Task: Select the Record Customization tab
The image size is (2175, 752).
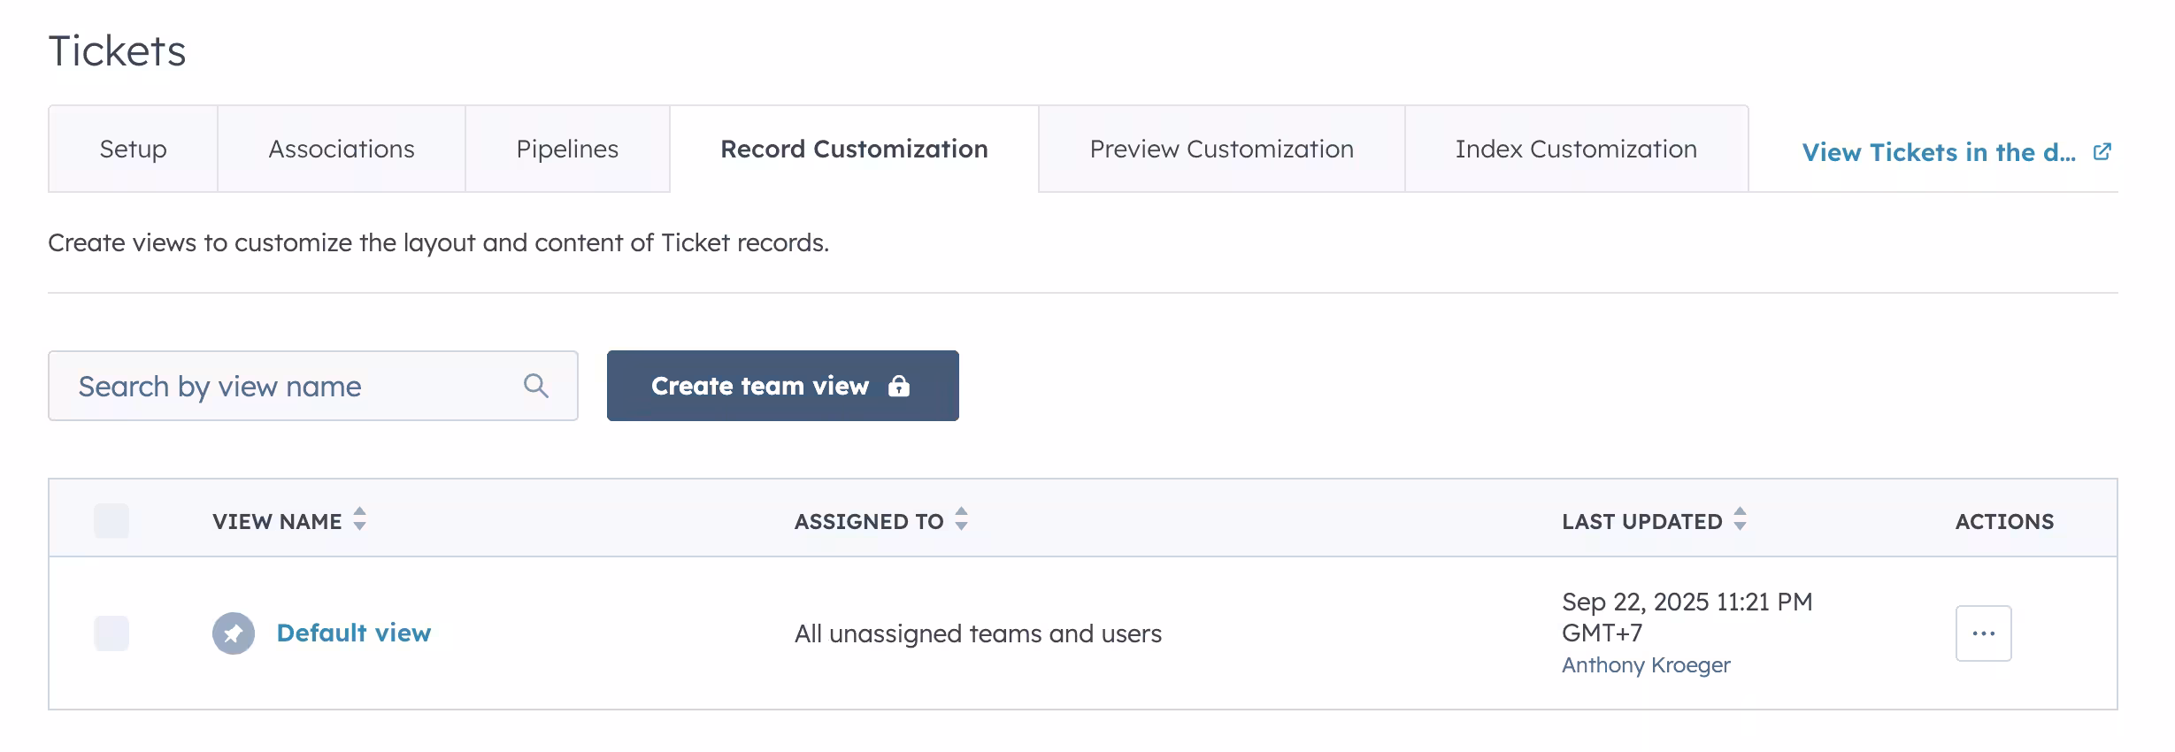Action: point(854,149)
